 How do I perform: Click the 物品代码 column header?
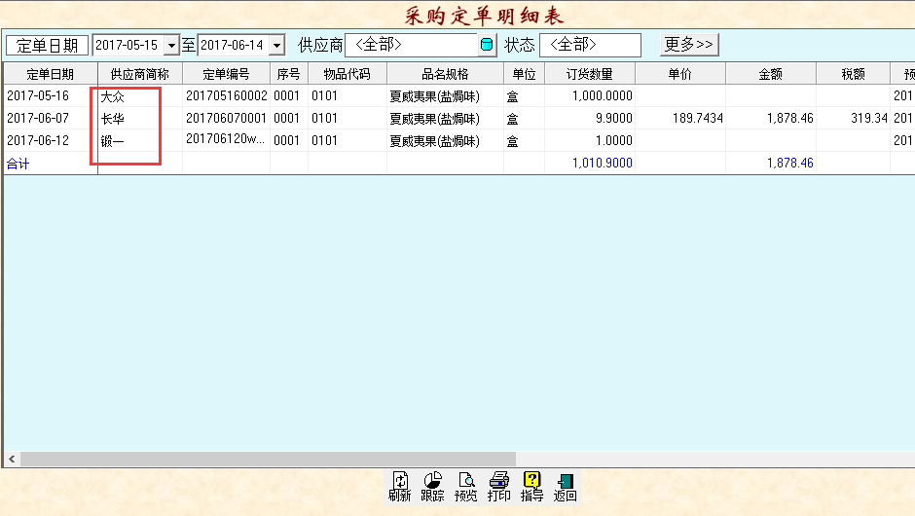tap(348, 74)
